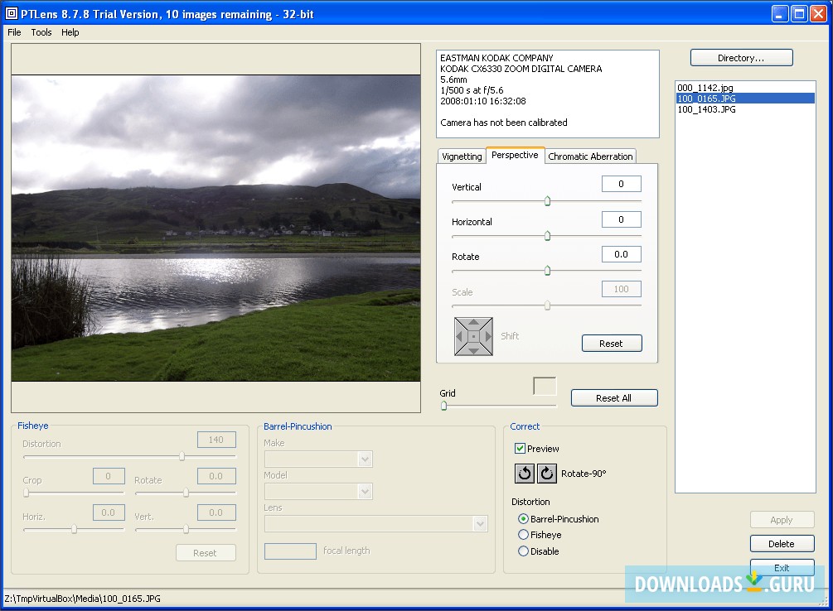Toggle the Preview checkbox
The width and height of the screenshot is (833, 611).
pyautogui.click(x=520, y=449)
